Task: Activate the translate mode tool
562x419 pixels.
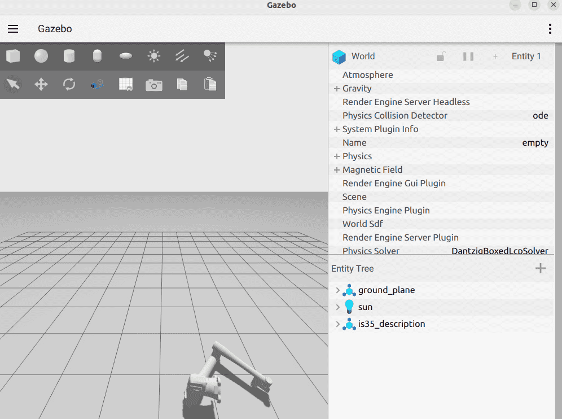Action: (x=41, y=85)
